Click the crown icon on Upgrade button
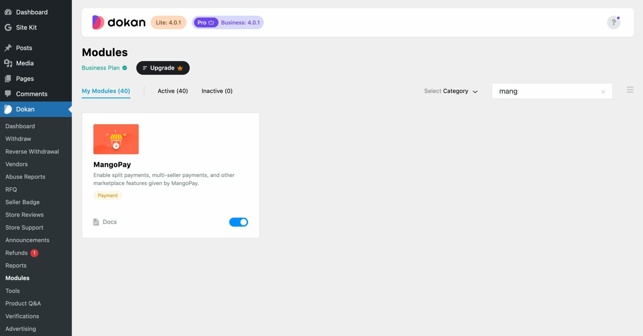643x336 pixels. 180,68
